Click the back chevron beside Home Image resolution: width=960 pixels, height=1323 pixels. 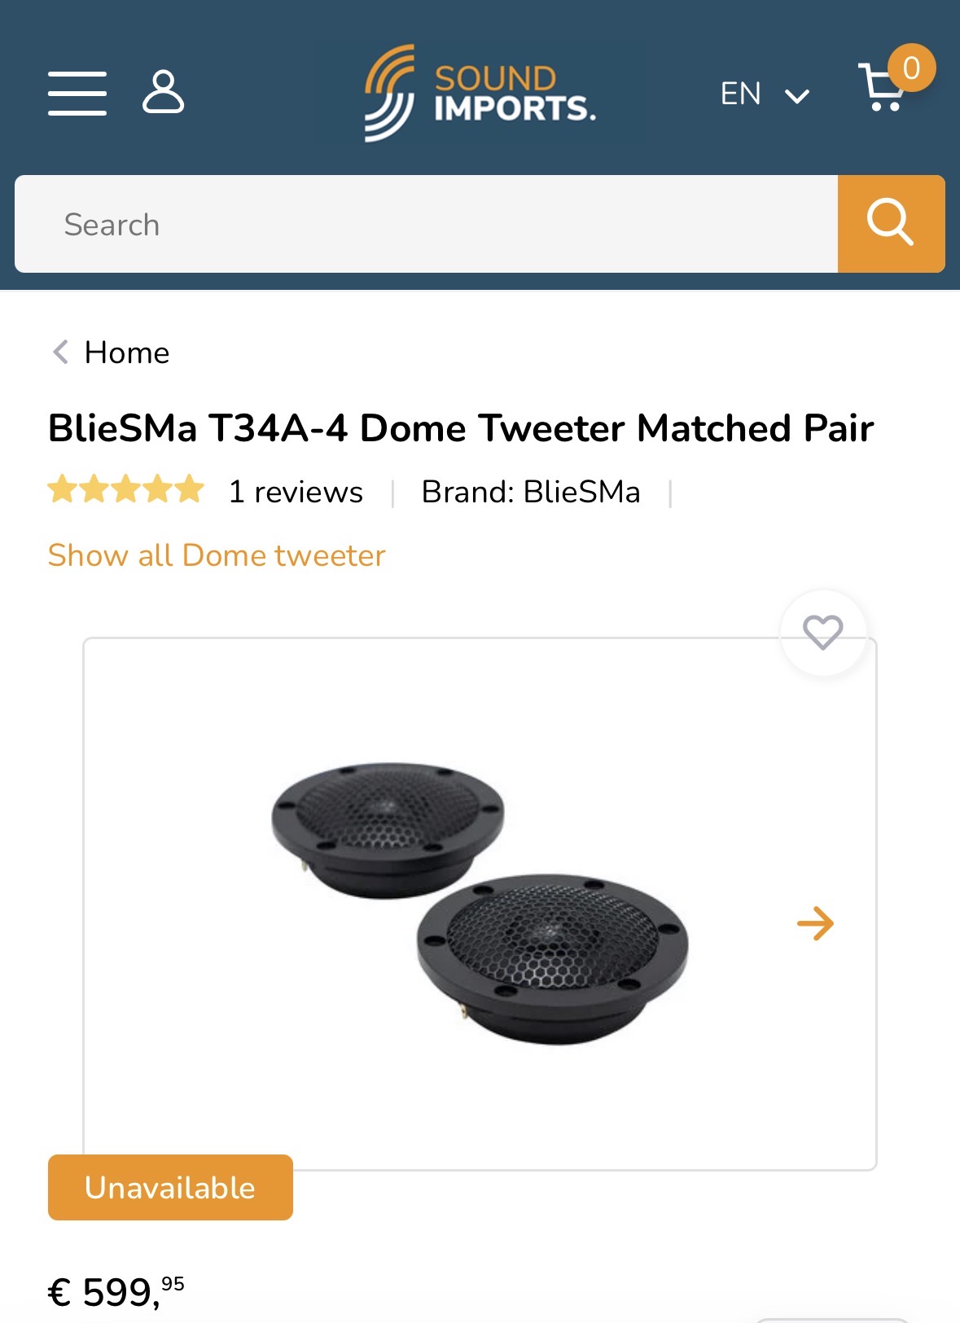(60, 353)
